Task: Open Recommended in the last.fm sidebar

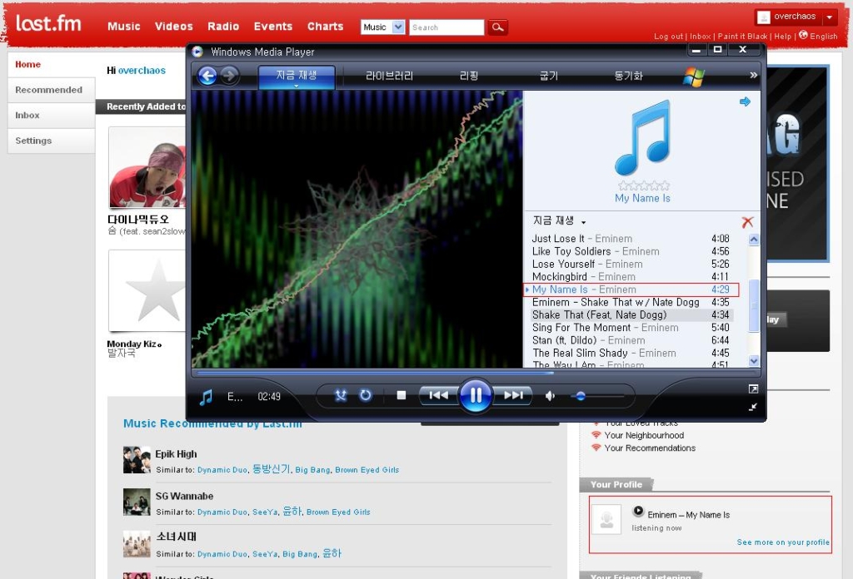Action: pos(51,90)
